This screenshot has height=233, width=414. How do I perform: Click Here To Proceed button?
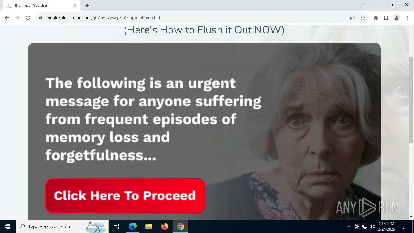pos(125,196)
